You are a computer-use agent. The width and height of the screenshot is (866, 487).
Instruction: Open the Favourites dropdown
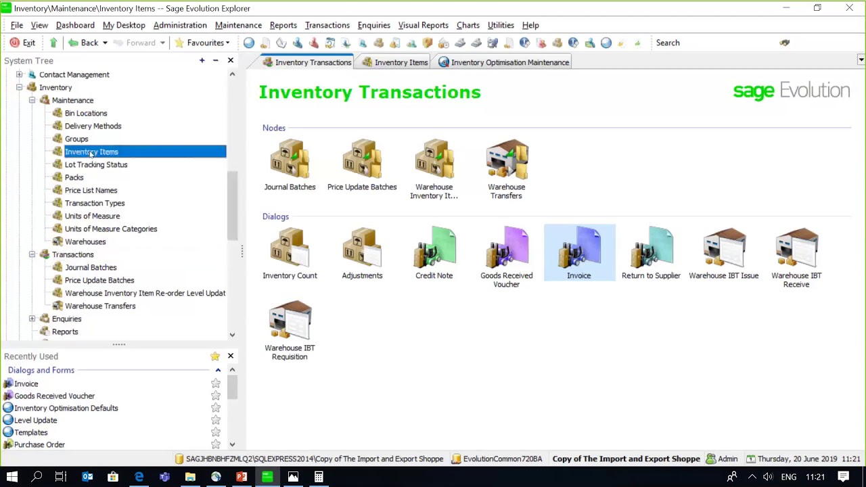pos(202,43)
